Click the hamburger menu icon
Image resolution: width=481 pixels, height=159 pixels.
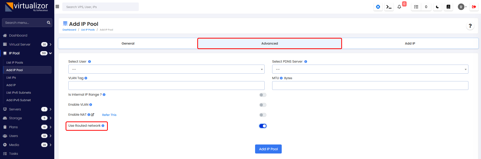(57, 7)
